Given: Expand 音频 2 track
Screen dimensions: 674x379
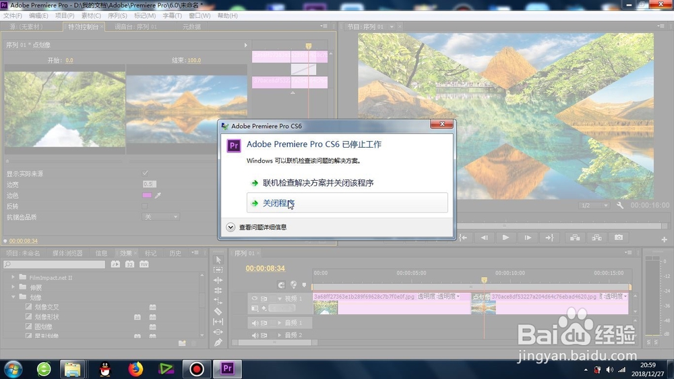Looking at the screenshot, I should click(x=280, y=335).
